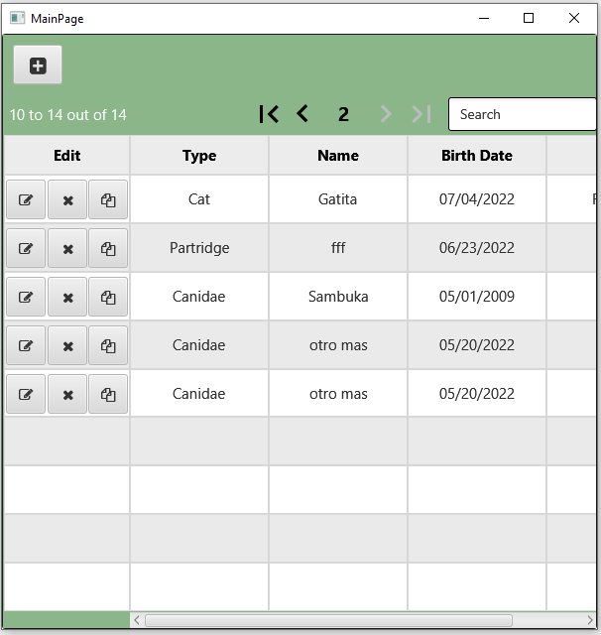Image resolution: width=601 pixels, height=635 pixels.
Task: Edit the Partridge fff row
Action: (x=26, y=248)
